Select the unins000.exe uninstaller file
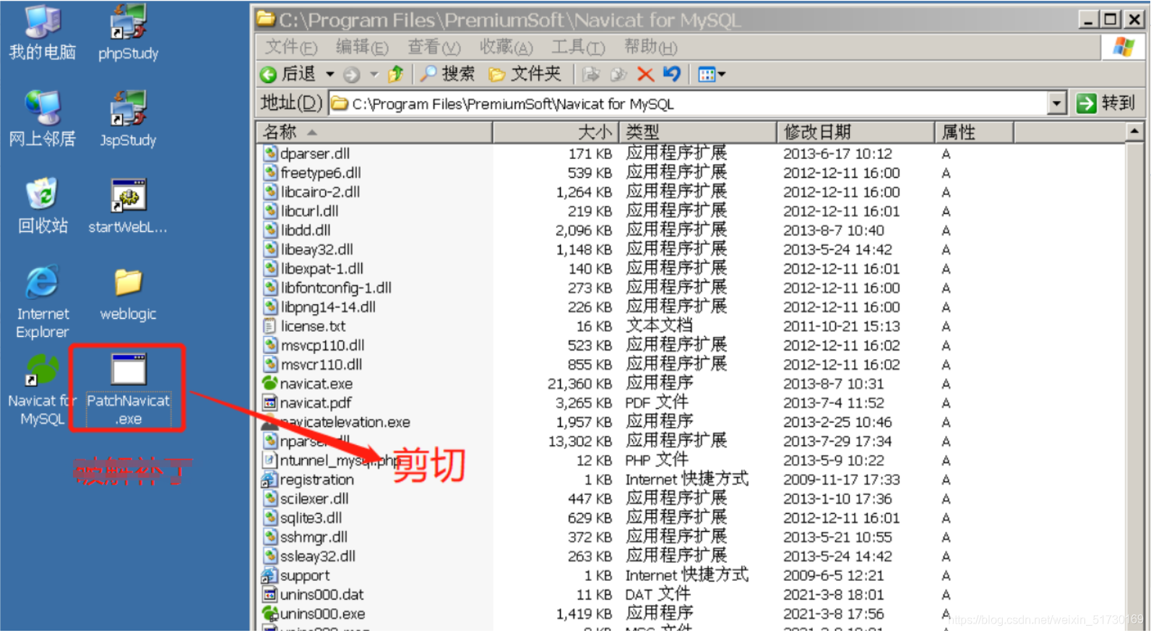The width and height of the screenshot is (1151, 633). (314, 613)
